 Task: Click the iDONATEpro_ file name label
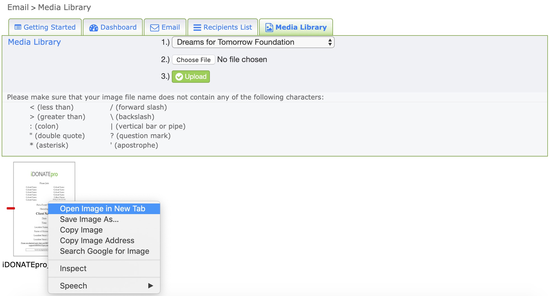25,265
